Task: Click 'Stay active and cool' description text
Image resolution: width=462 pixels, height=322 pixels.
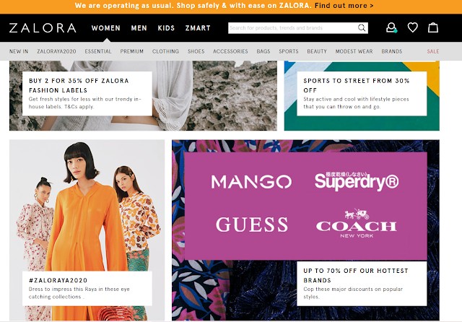Action: tap(356, 103)
